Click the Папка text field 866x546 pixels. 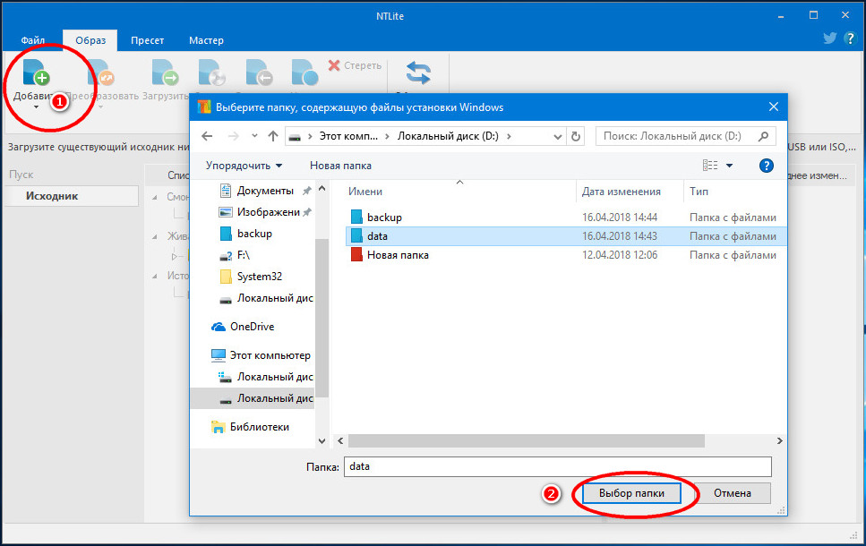click(x=557, y=466)
